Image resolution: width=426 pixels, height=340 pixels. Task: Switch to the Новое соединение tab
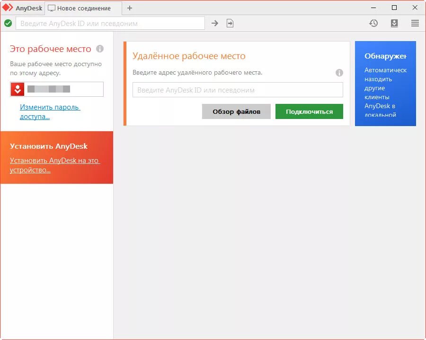[x=83, y=8]
